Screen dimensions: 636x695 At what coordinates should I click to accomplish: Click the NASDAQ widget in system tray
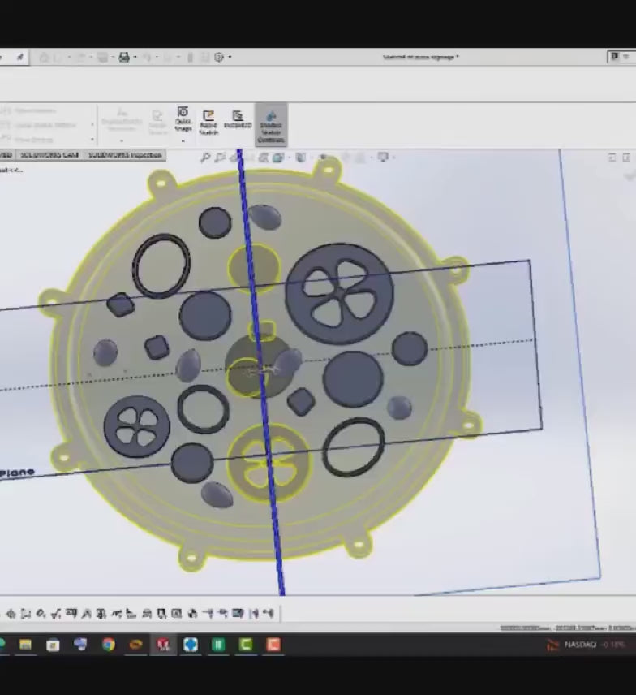point(586,645)
